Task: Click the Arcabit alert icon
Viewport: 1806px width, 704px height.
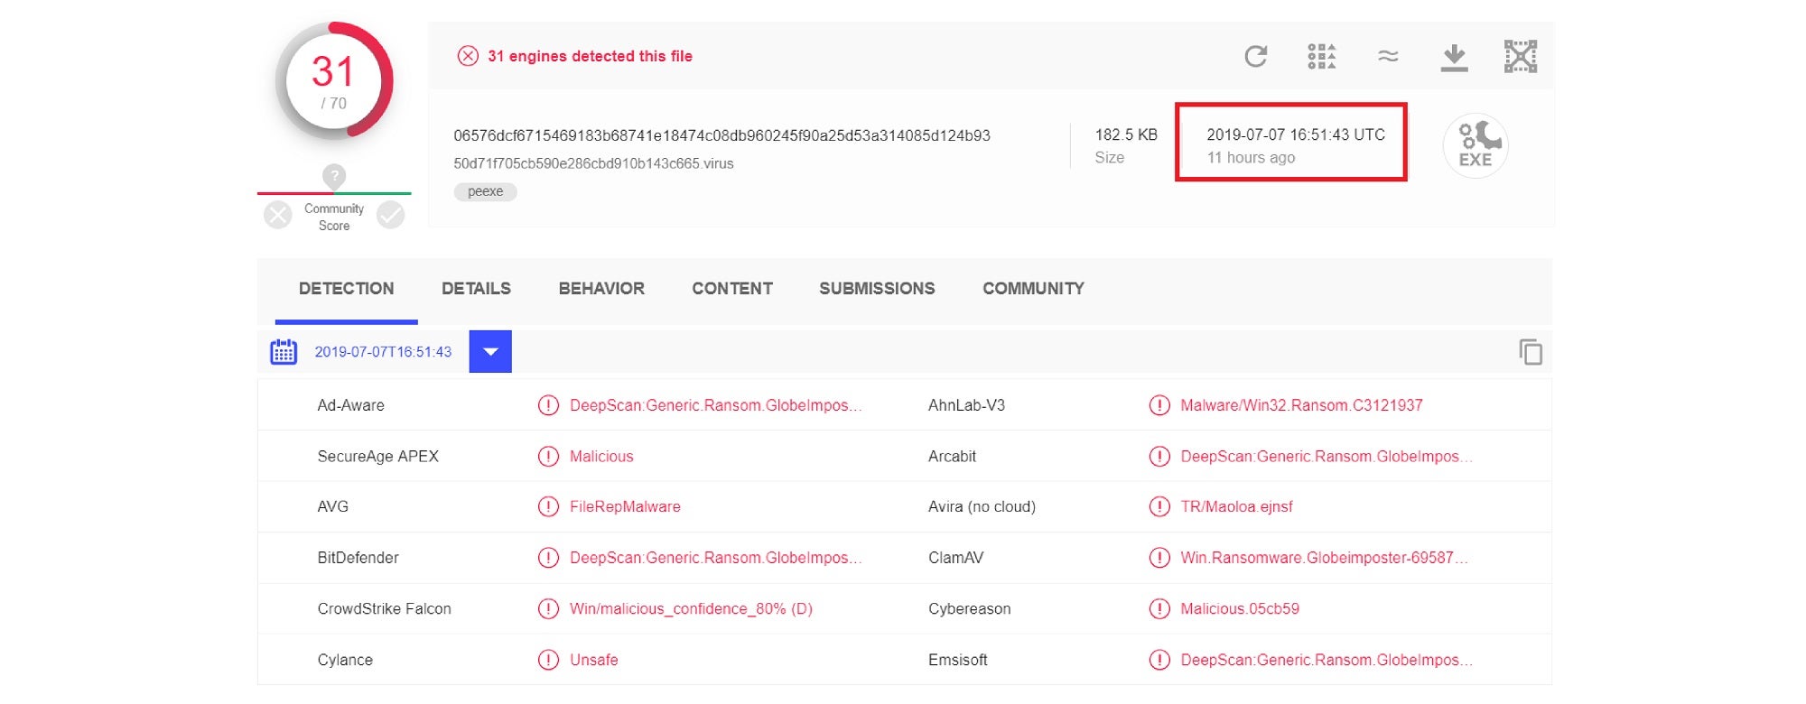Action: [x=1159, y=457]
